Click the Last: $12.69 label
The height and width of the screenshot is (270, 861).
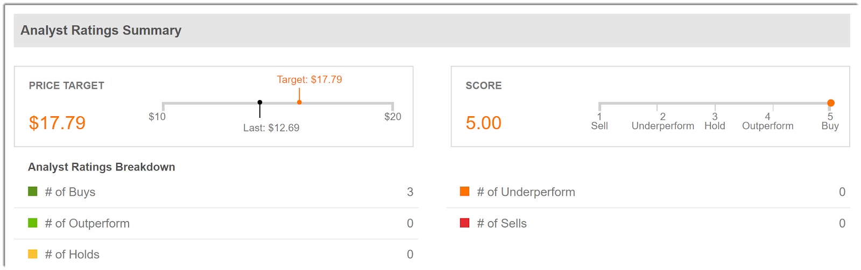coord(271,128)
